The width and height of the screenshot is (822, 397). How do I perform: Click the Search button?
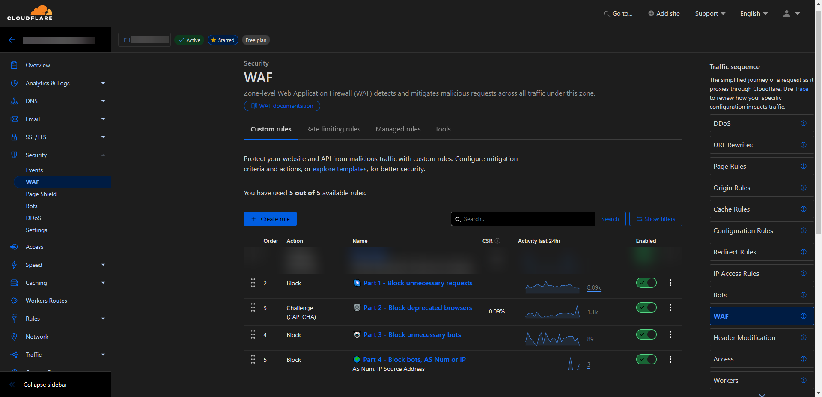[610, 219]
